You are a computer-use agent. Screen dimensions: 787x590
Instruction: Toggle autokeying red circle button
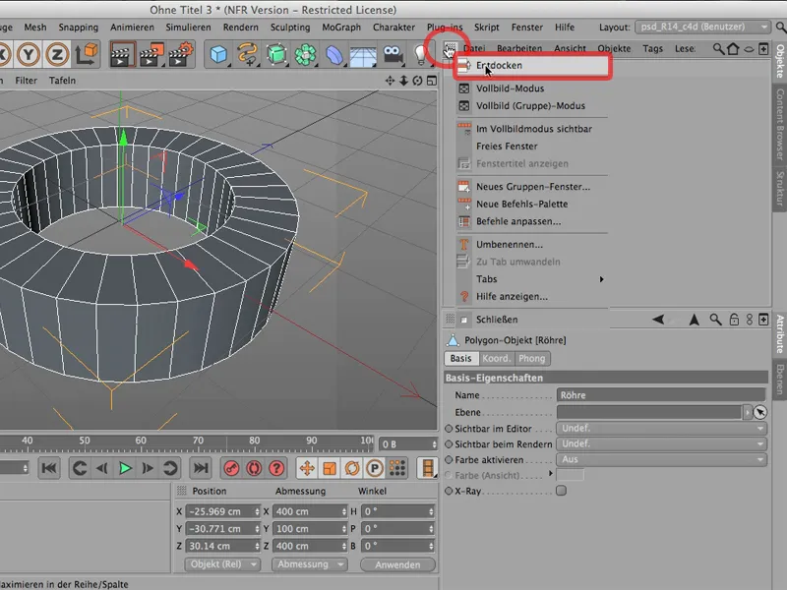click(254, 468)
